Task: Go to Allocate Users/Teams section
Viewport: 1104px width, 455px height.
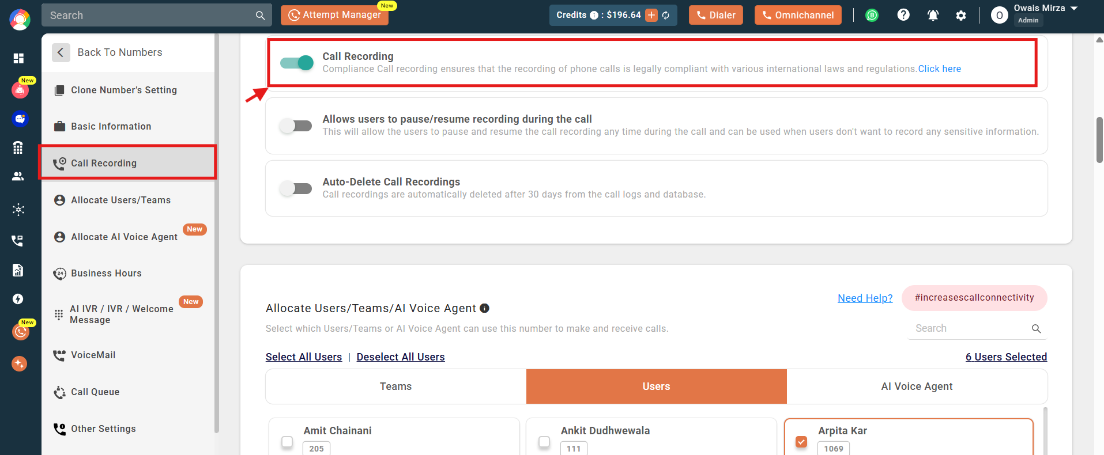Action: pyautogui.click(x=128, y=200)
